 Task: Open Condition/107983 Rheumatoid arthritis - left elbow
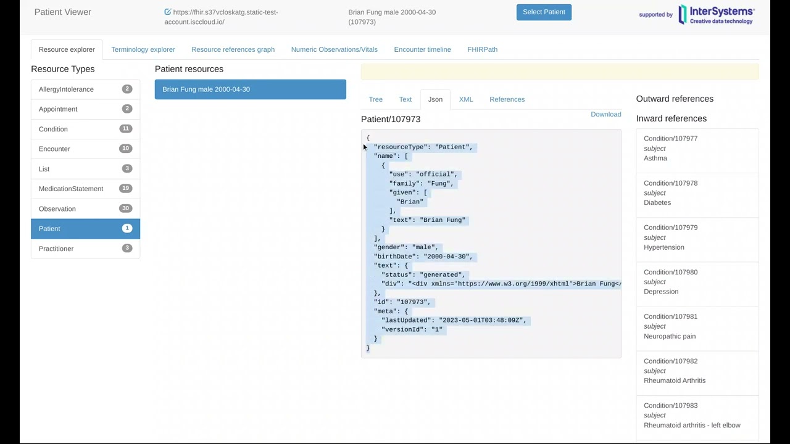(x=697, y=417)
